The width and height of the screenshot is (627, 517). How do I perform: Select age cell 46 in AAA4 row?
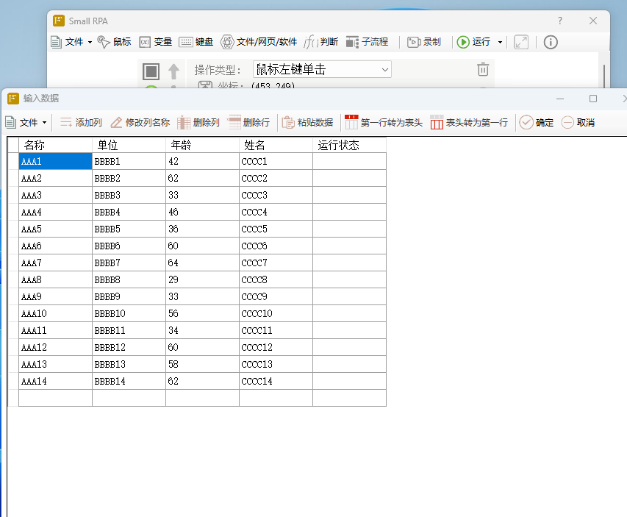[x=202, y=212]
